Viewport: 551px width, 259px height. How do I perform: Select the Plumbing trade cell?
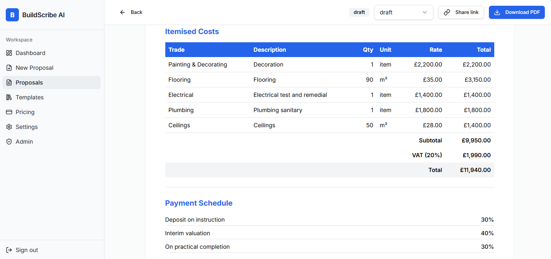tap(181, 110)
